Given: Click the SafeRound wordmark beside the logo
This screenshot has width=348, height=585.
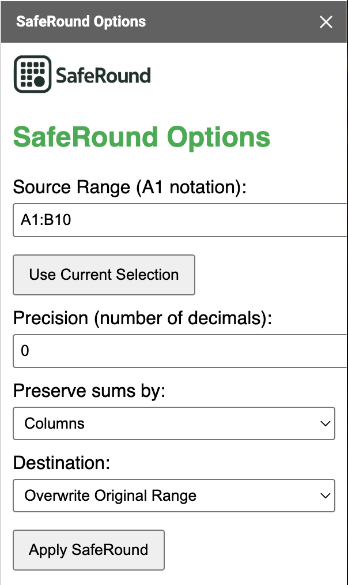Looking at the screenshot, I should (103, 76).
